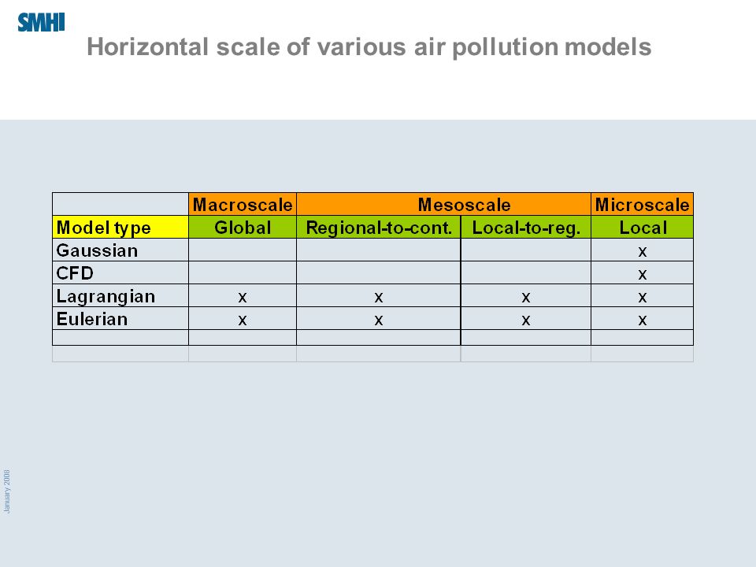Select the yellow Model type cell
The image size is (756, 567).
click(120, 227)
